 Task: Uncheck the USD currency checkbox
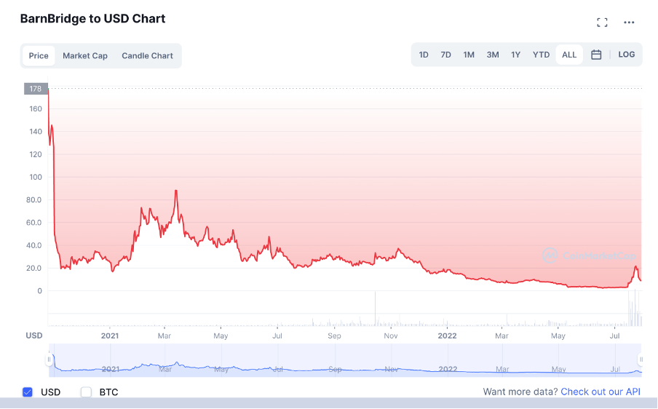[x=28, y=392]
